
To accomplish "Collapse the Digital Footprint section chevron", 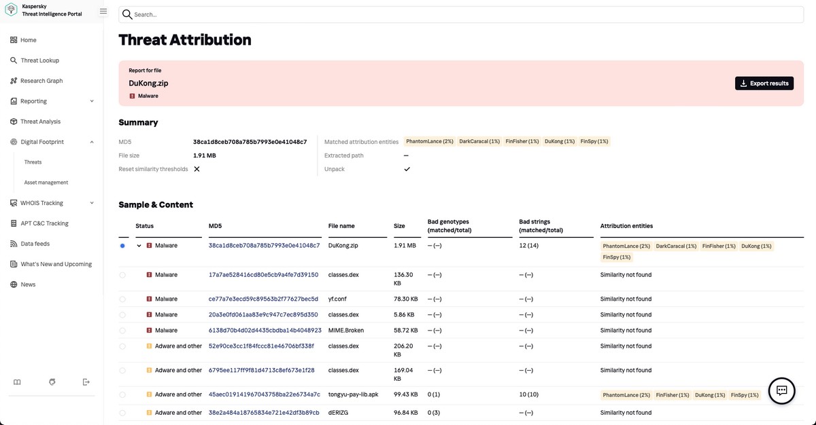I will coord(92,142).
